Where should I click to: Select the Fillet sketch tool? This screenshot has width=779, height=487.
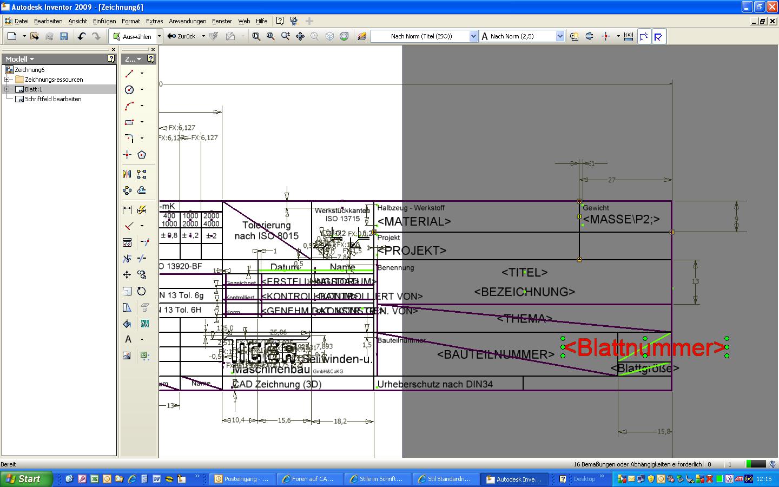pos(129,138)
